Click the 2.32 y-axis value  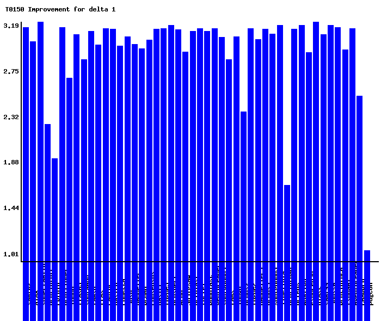pos(11,117)
